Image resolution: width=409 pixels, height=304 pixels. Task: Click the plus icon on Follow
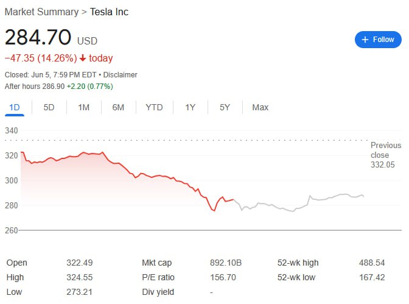click(x=365, y=40)
